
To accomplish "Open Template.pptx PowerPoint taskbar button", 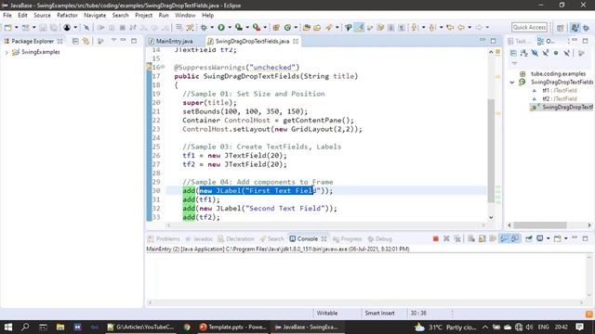I will pyautogui.click(x=233, y=327).
